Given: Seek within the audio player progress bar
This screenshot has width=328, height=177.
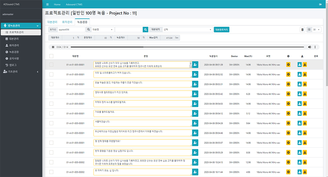Looking at the screenshot, I should 187,47.
